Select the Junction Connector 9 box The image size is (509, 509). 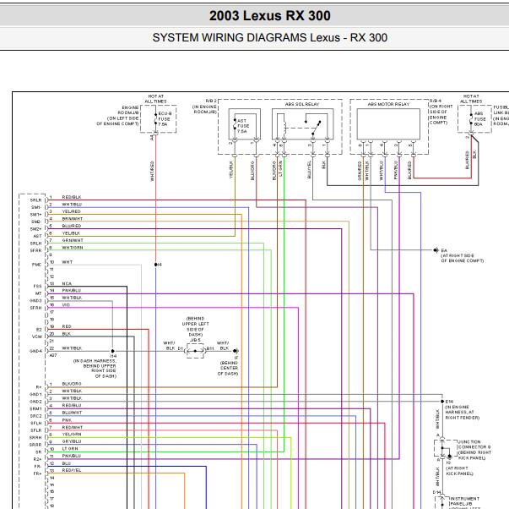445,448
